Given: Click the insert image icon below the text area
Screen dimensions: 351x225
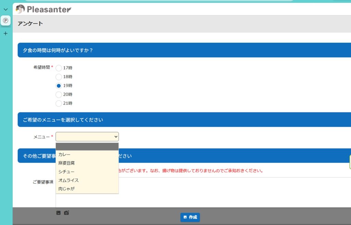Looking at the screenshot, I should [x=58, y=213].
